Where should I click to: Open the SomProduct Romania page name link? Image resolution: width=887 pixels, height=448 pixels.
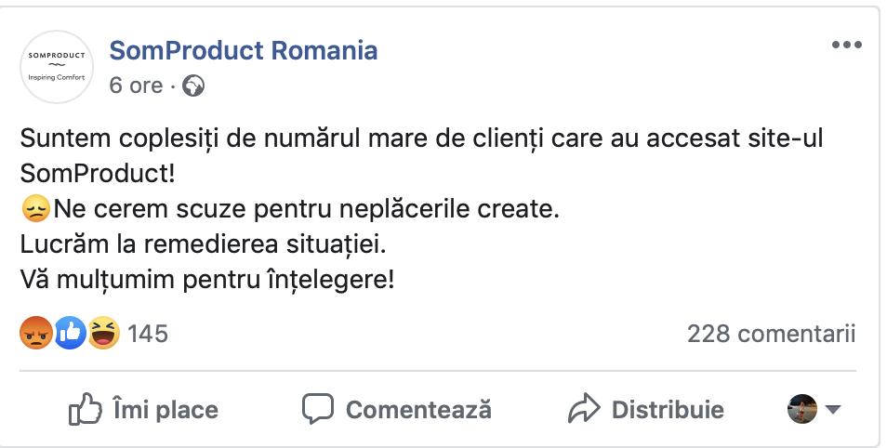[x=244, y=50]
